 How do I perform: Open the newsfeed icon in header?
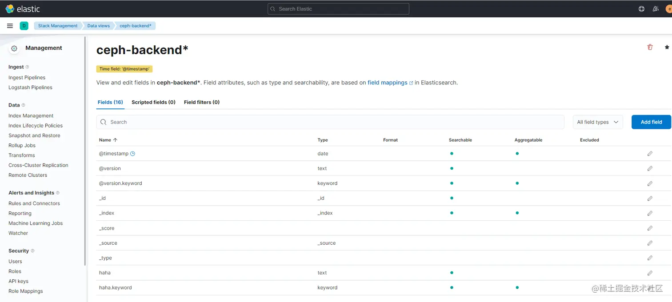pyautogui.click(x=656, y=9)
